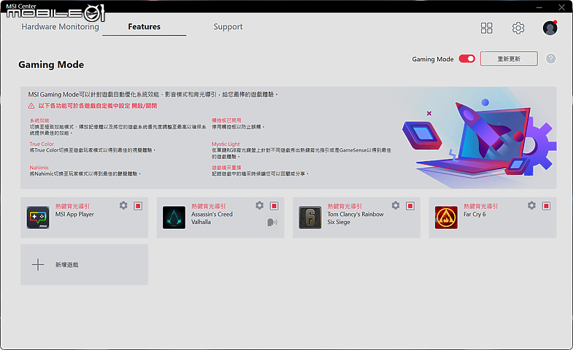Click the Far Cry 6 game icon

point(446,217)
